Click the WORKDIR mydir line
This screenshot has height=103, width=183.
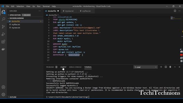[60, 44]
